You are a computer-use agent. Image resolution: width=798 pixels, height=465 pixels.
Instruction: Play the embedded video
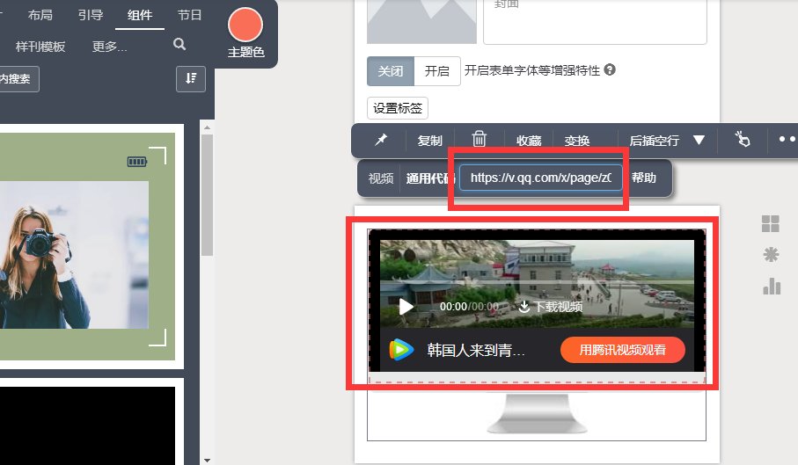pos(406,307)
